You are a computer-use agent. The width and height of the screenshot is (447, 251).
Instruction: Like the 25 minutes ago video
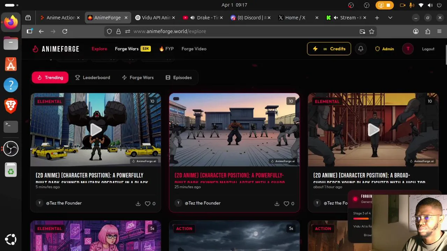tap(286, 204)
